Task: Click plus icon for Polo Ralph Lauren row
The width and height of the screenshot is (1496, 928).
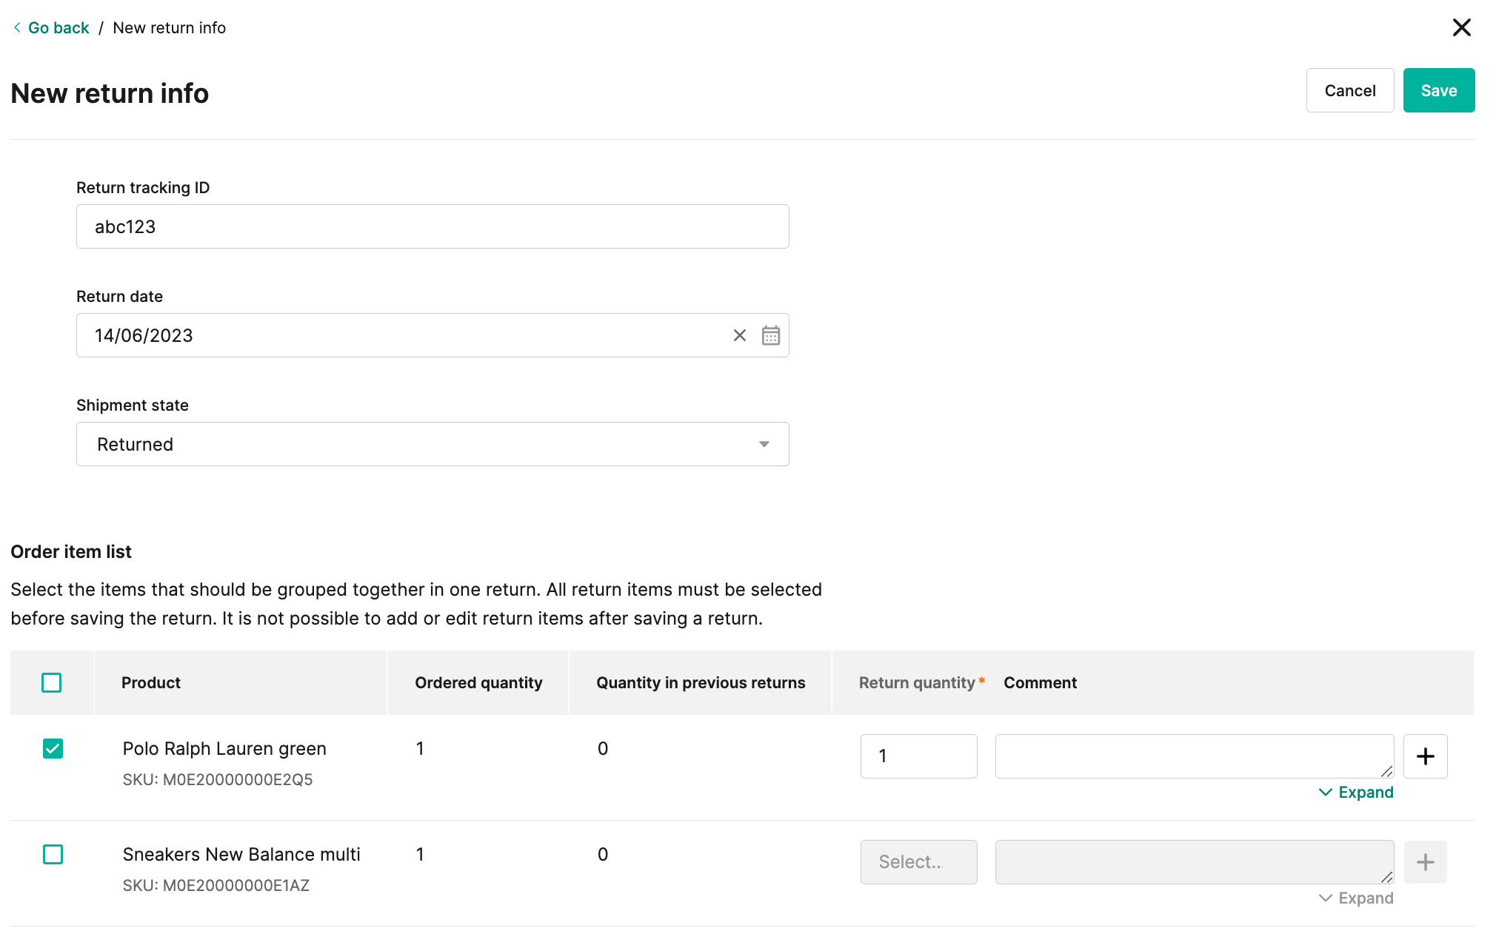Action: pos(1425,756)
